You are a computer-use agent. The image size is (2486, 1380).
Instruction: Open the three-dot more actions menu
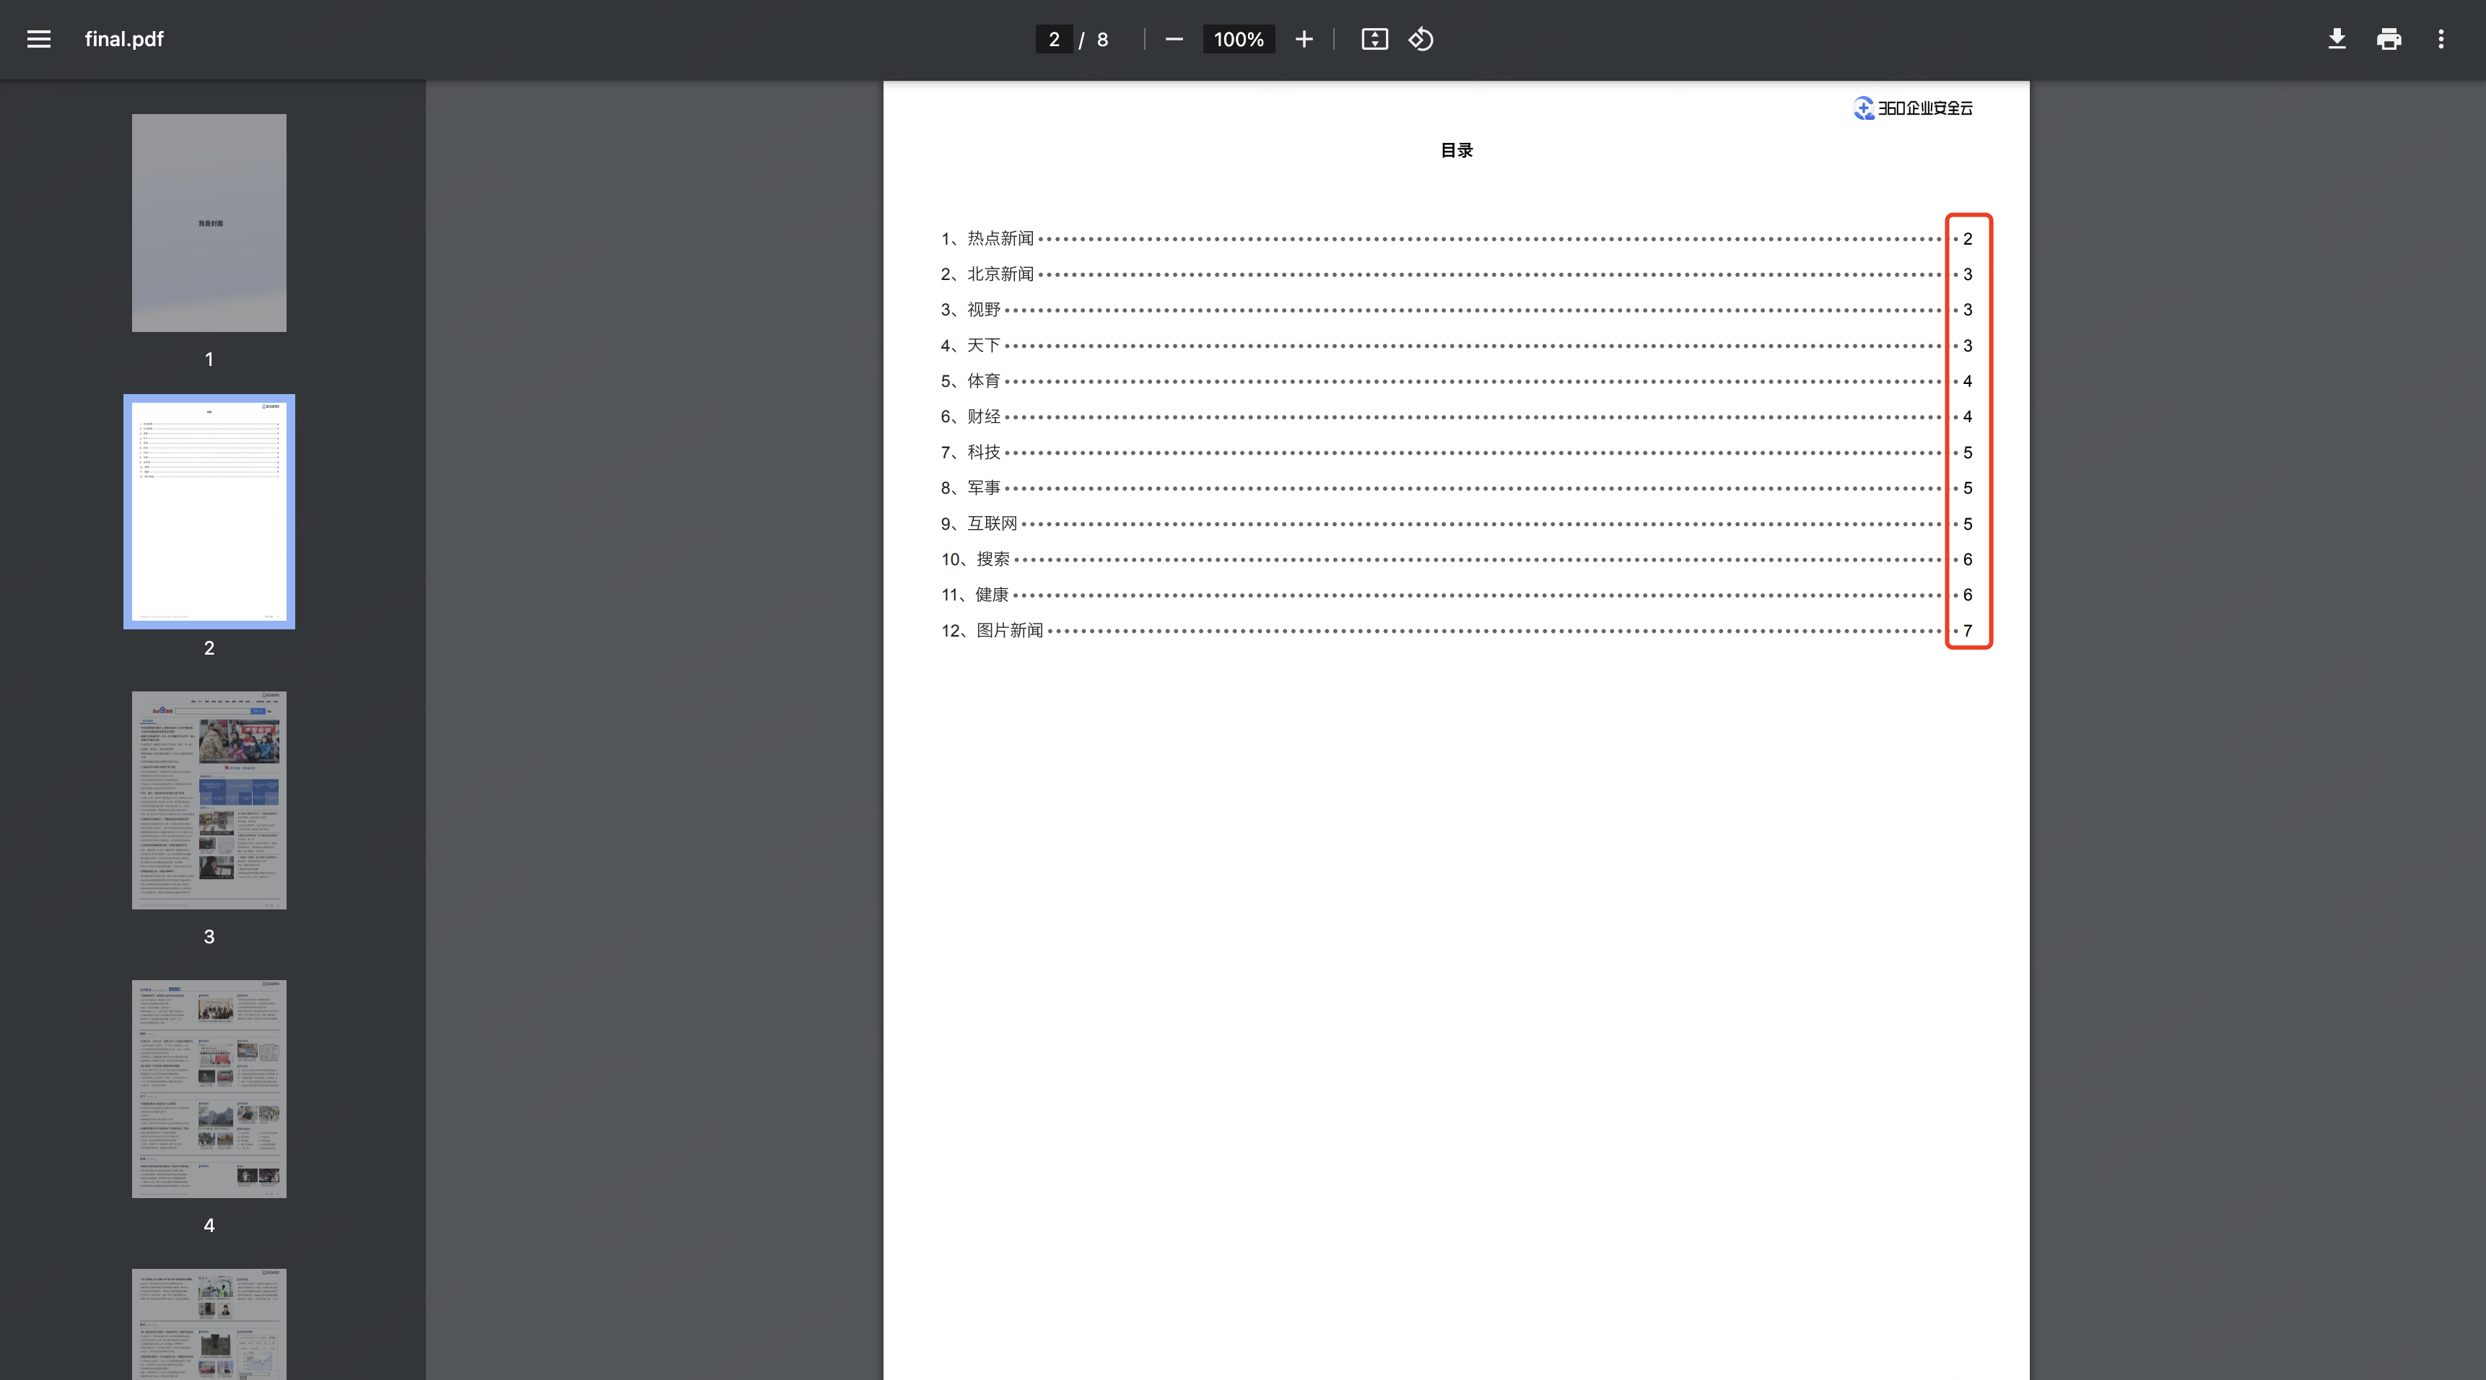tap(2441, 38)
